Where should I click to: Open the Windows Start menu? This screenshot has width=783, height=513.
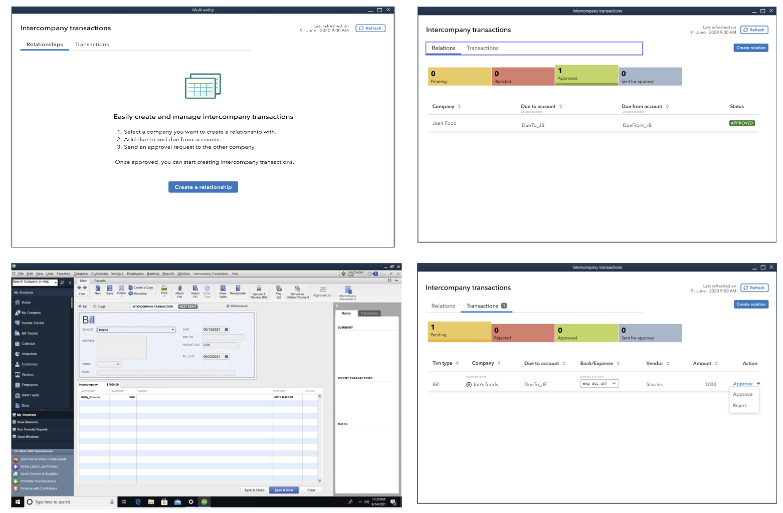point(18,502)
